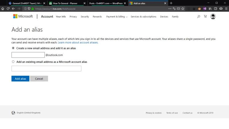The width and height of the screenshot is (229, 129).
Task: Click the copy link icon in address bar
Action: click(174, 9)
